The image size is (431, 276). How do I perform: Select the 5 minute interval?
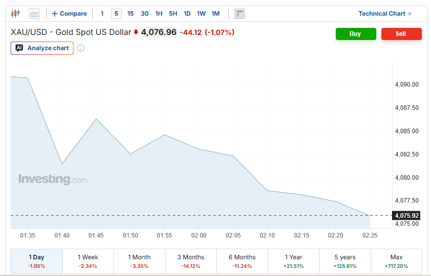coord(116,14)
